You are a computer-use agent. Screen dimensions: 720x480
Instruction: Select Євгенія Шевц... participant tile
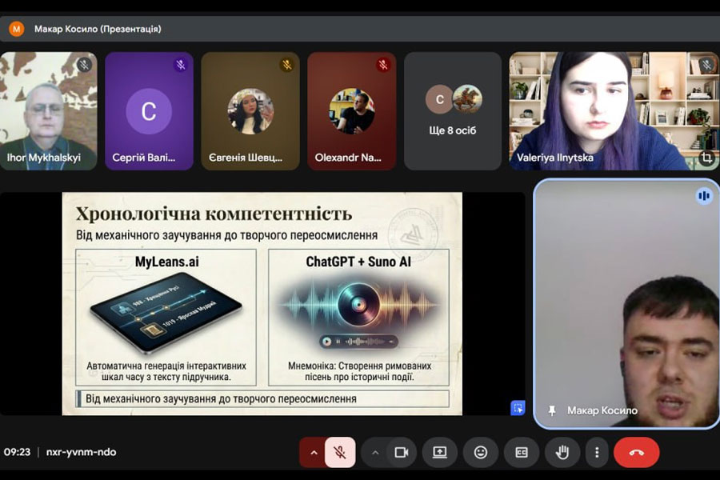(250, 110)
